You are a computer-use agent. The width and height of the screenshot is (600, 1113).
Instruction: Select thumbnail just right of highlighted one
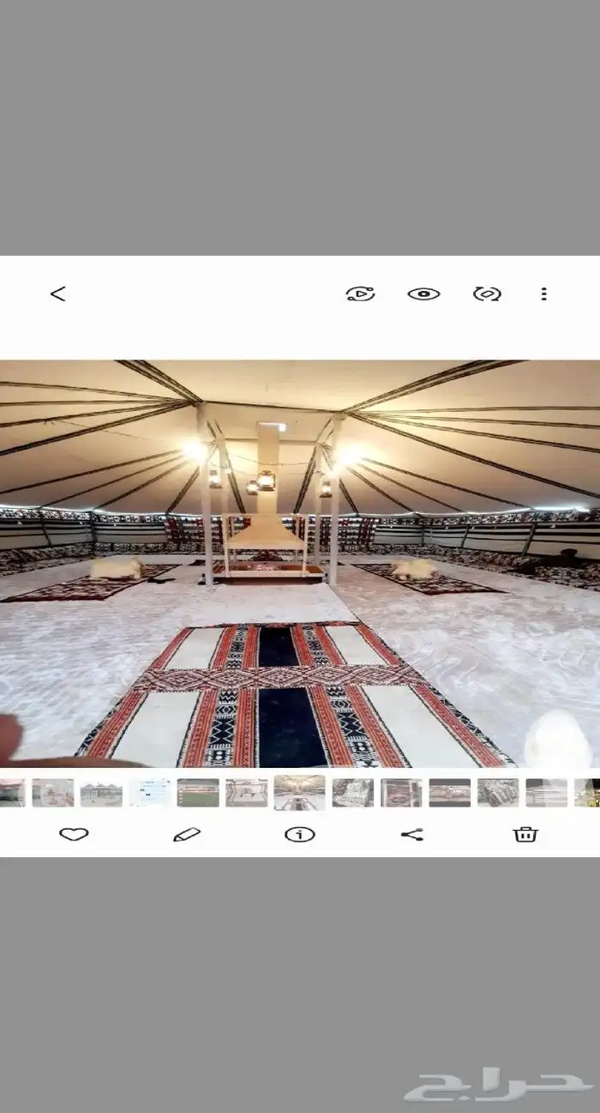click(x=352, y=793)
